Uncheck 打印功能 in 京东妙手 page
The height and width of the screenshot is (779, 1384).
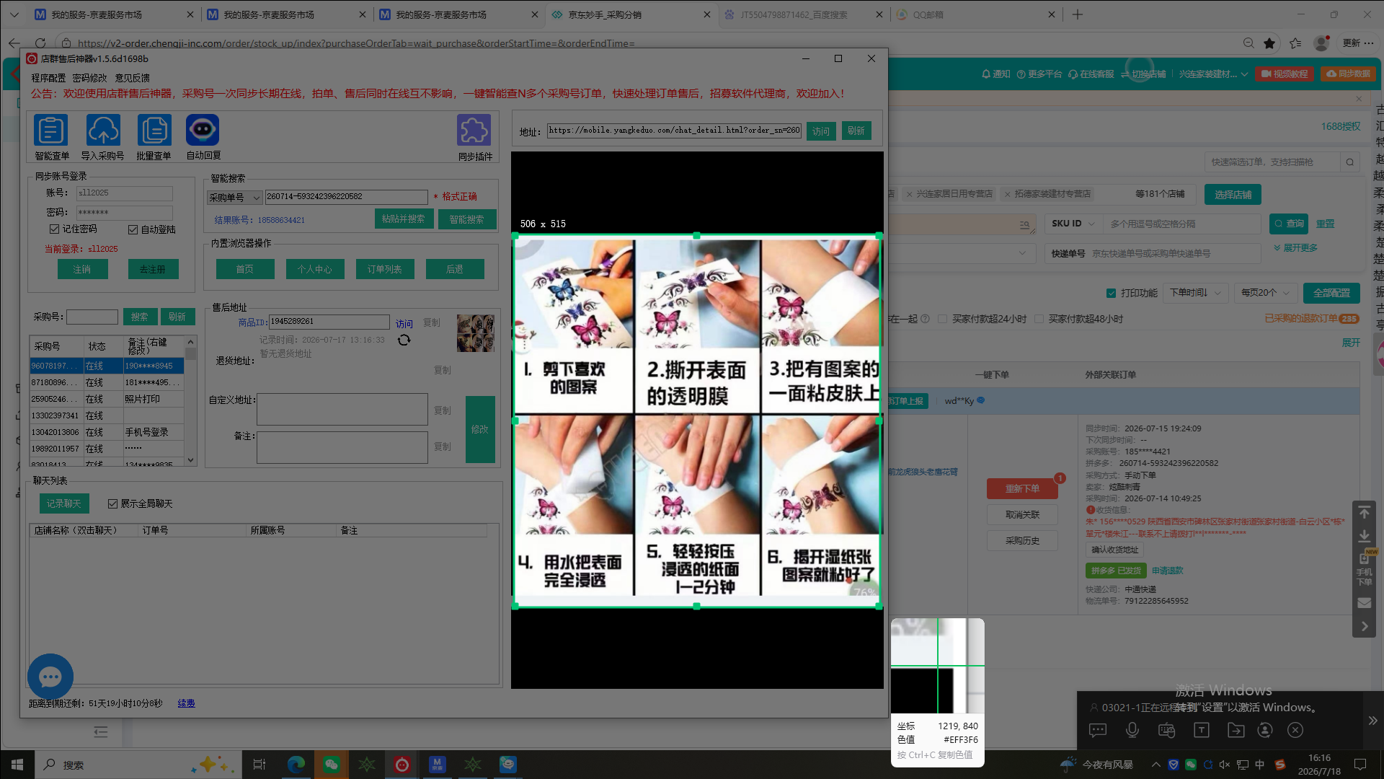pos(1111,293)
